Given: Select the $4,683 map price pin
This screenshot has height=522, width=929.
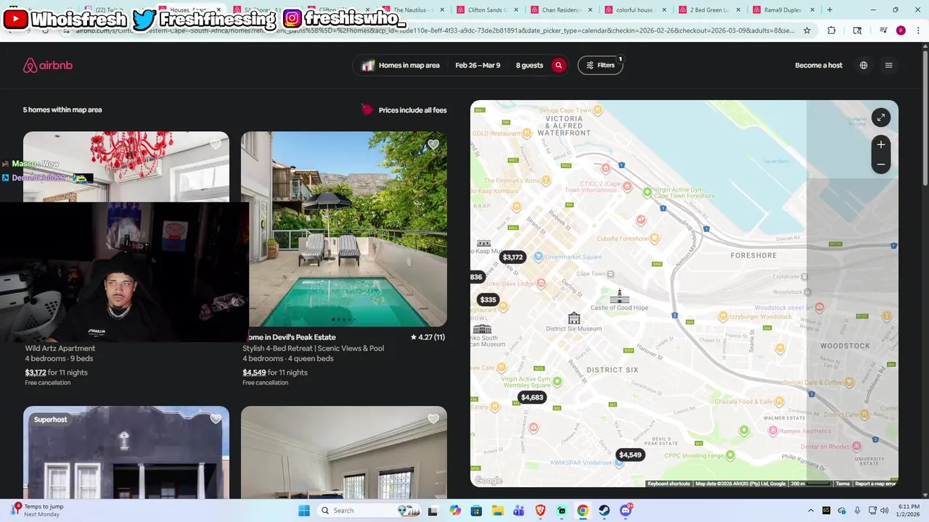Looking at the screenshot, I should 532,397.
